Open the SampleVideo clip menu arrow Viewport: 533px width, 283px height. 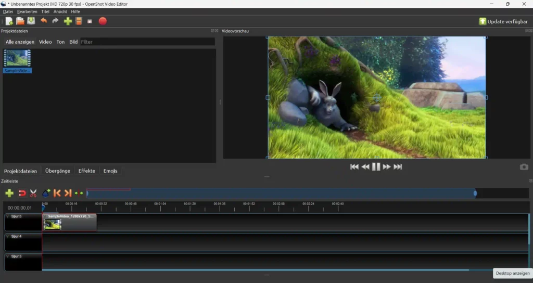click(x=45, y=216)
